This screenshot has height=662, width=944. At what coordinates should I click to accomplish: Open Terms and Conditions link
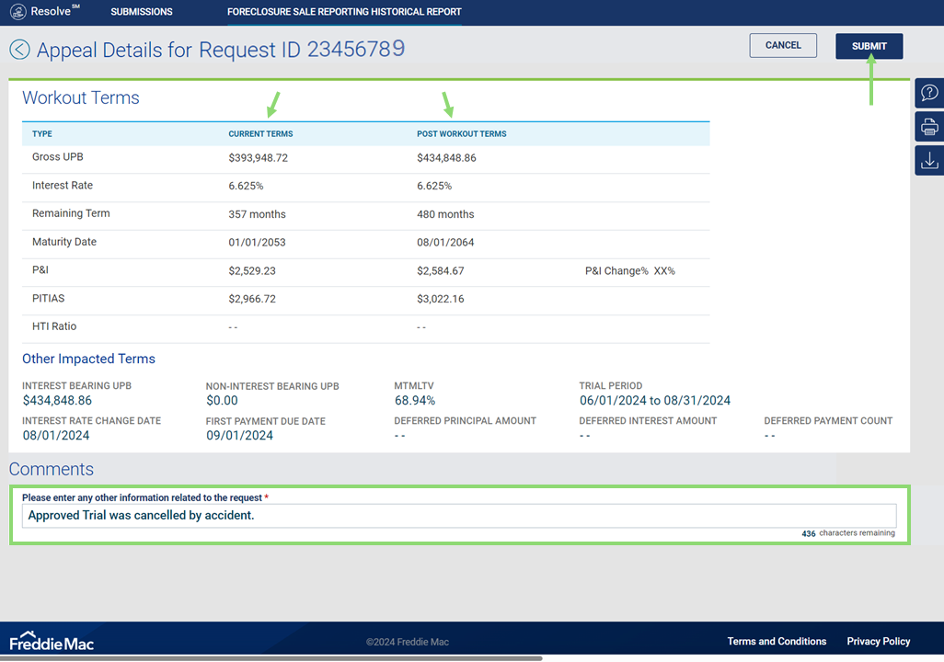777,641
